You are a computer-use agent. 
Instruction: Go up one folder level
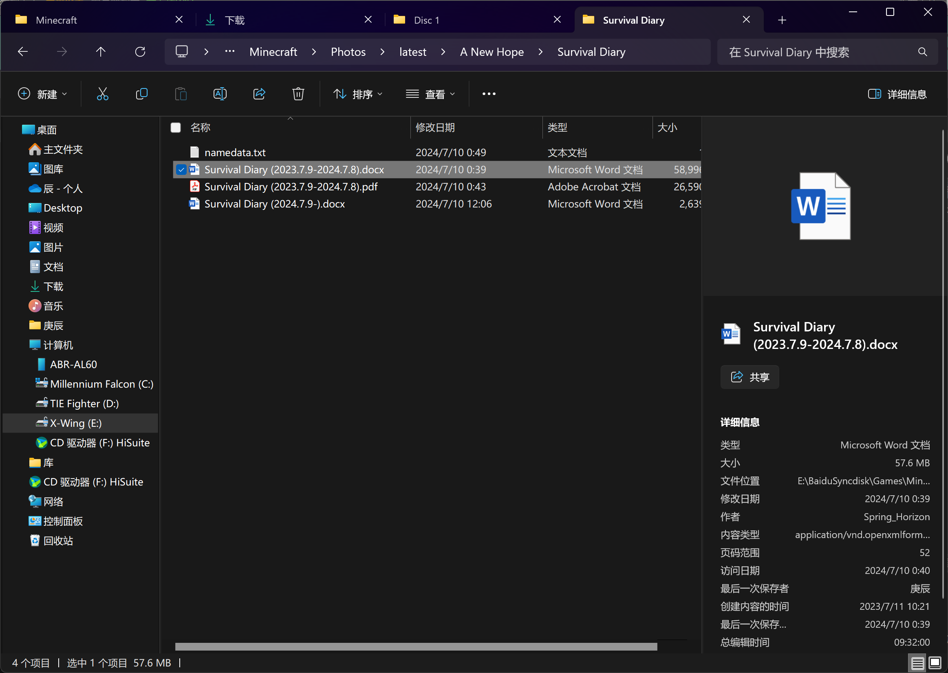101,52
